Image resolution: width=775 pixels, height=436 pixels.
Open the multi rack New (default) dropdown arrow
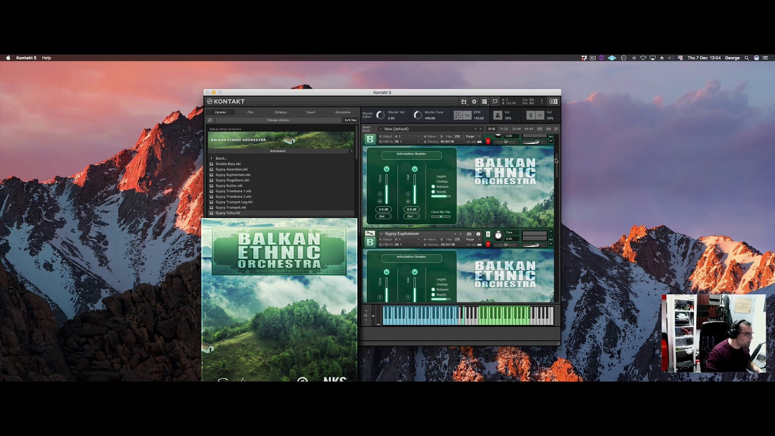click(381, 129)
